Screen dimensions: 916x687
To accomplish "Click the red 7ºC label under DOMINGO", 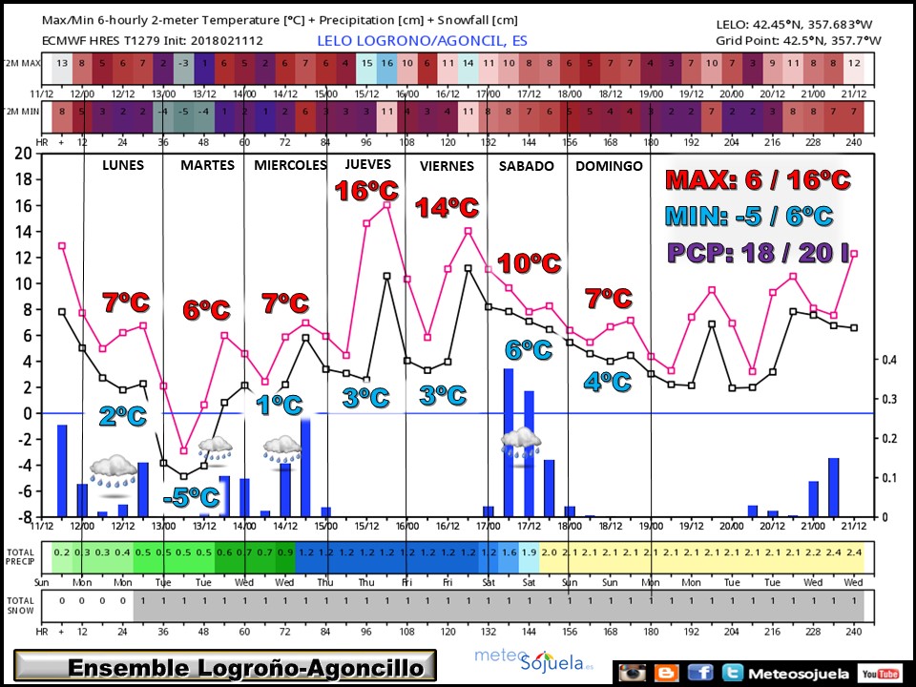I will tap(609, 299).
